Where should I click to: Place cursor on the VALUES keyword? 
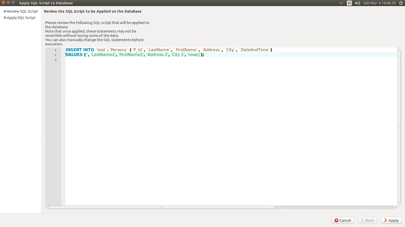74,55
